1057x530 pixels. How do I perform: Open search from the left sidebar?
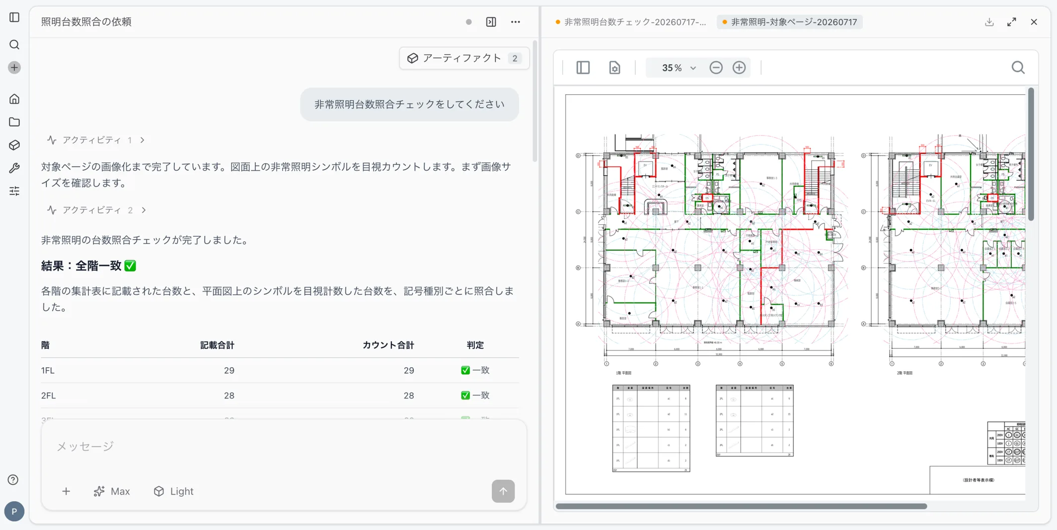[x=14, y=45]
